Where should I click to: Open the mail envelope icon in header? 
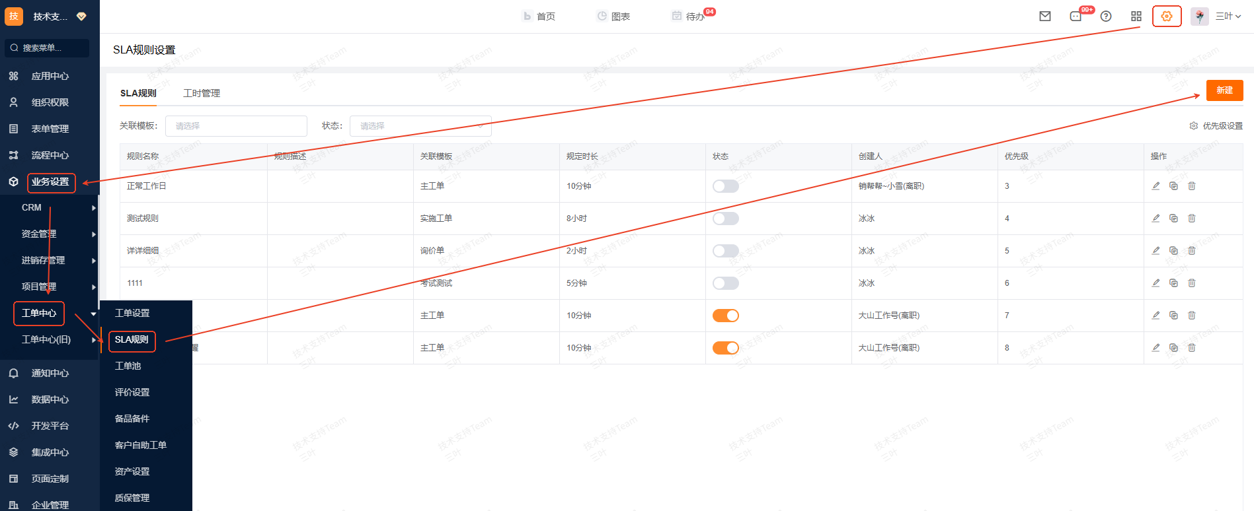(x=1044, y=17)
